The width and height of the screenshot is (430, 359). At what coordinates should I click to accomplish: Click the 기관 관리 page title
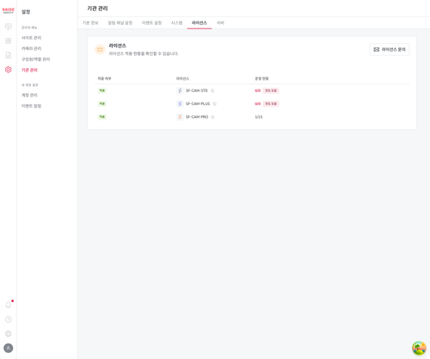pyautogui.click(x=97, y=9)
